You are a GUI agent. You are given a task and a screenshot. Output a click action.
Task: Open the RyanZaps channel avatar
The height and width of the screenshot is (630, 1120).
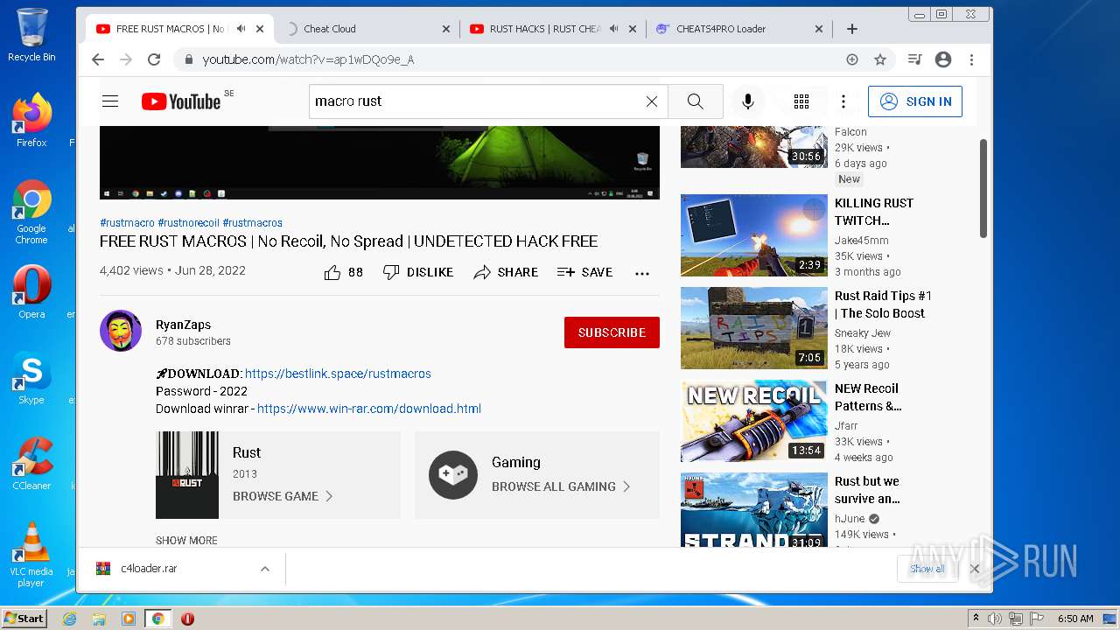coord(121,331)
